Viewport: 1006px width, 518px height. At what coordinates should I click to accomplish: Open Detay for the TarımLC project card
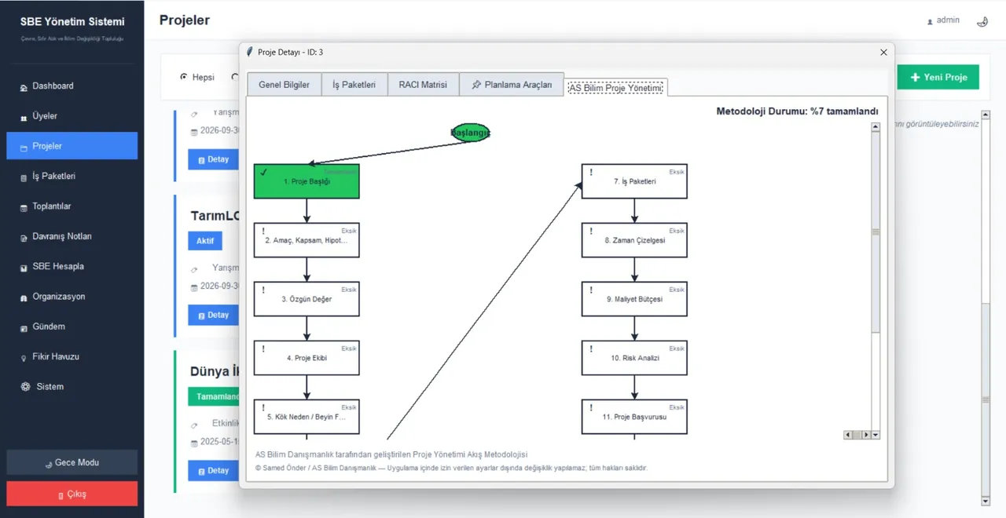pos(213,316)
